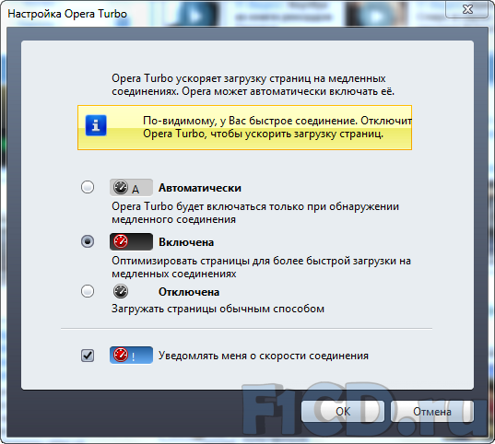
Task: Click the Opera Turbo intro description text
Action: [x=253, y=85]
